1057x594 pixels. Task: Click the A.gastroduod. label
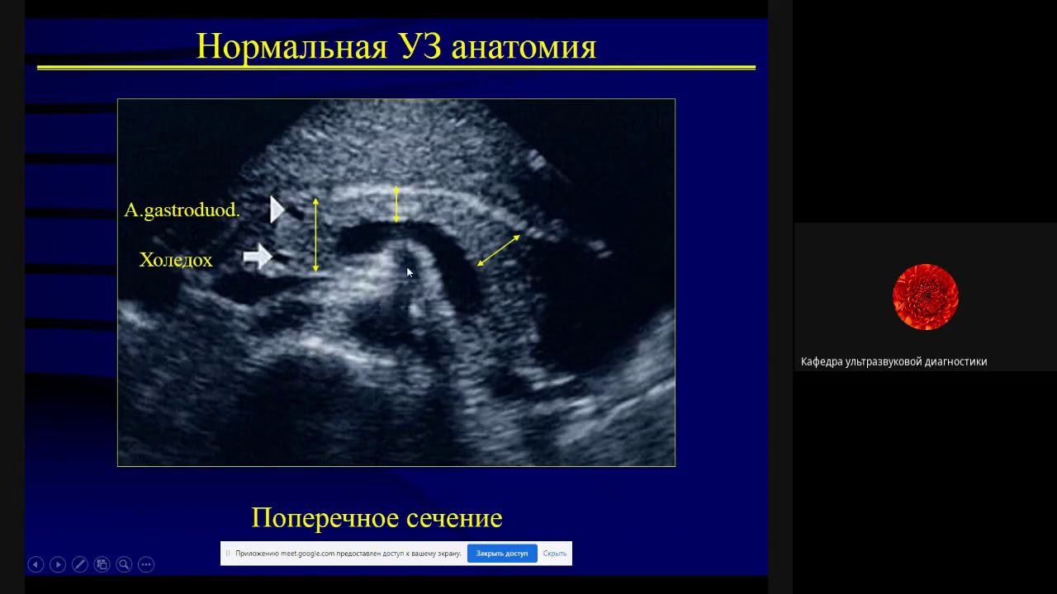[x=182, y=210]
